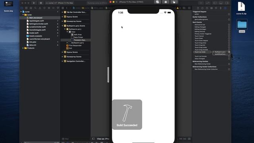Screen dimensions: 254x143
Task: Expand the Products folder
Action: pyautogui.click(x=23, y=48)
